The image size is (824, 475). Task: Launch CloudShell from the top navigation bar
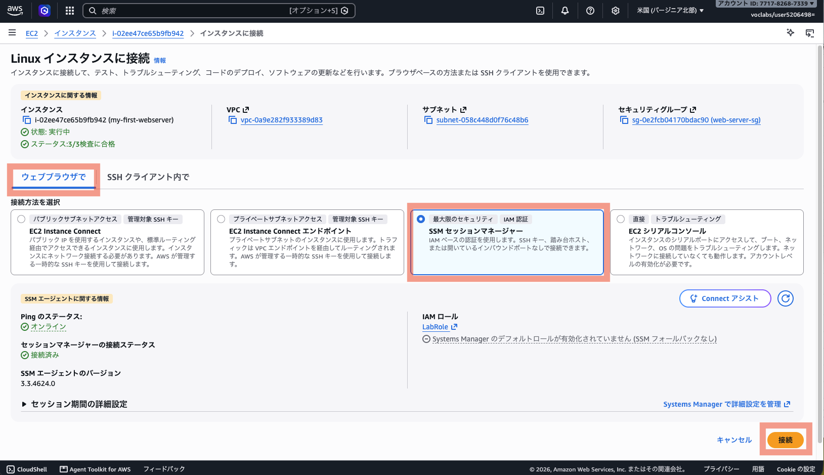click(x=540, y=11)
